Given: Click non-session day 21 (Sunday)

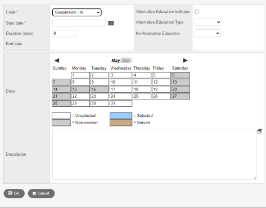Looking at the screenshot, I should (61, 96).
